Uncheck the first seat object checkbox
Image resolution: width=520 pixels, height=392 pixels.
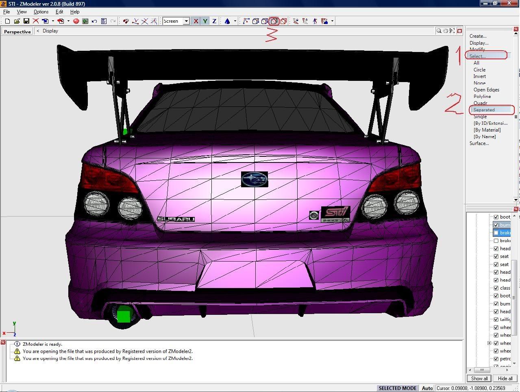tap(496, 256)
